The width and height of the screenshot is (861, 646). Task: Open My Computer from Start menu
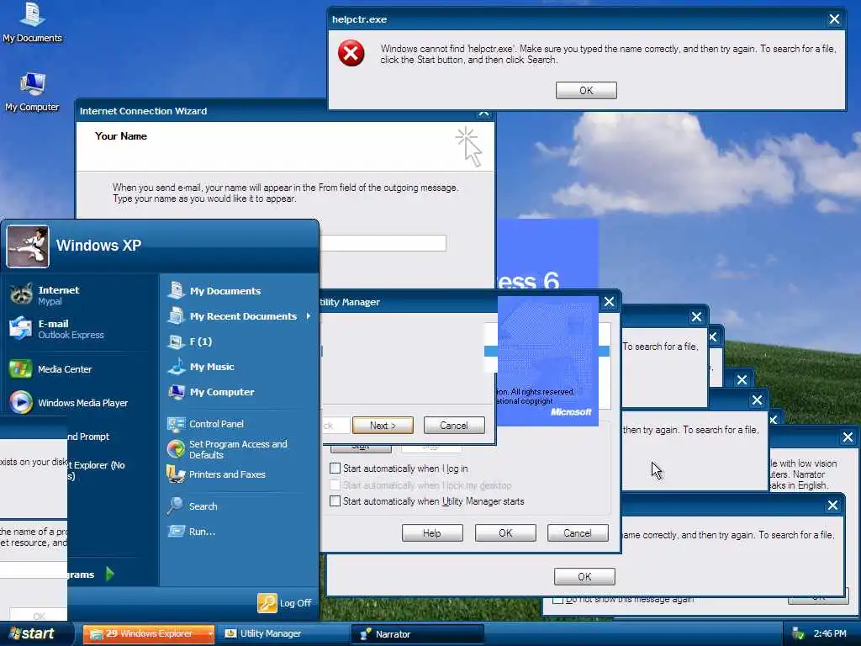[x=211, y=392]
